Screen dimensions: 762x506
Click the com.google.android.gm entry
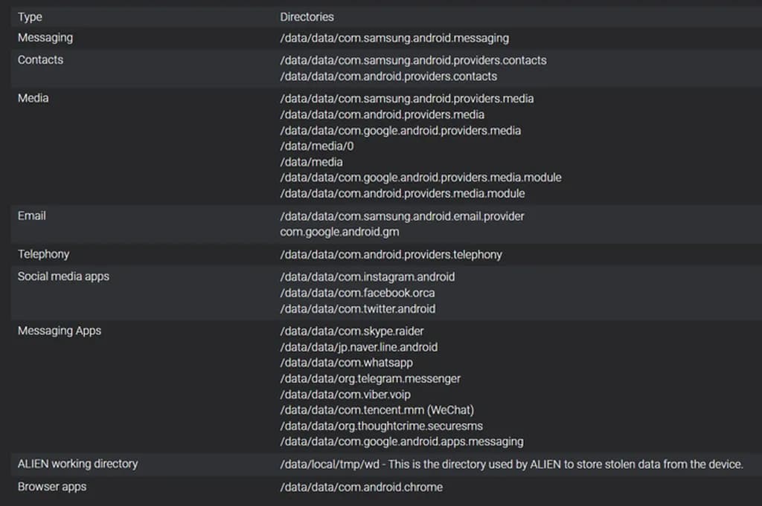(339, 232)
